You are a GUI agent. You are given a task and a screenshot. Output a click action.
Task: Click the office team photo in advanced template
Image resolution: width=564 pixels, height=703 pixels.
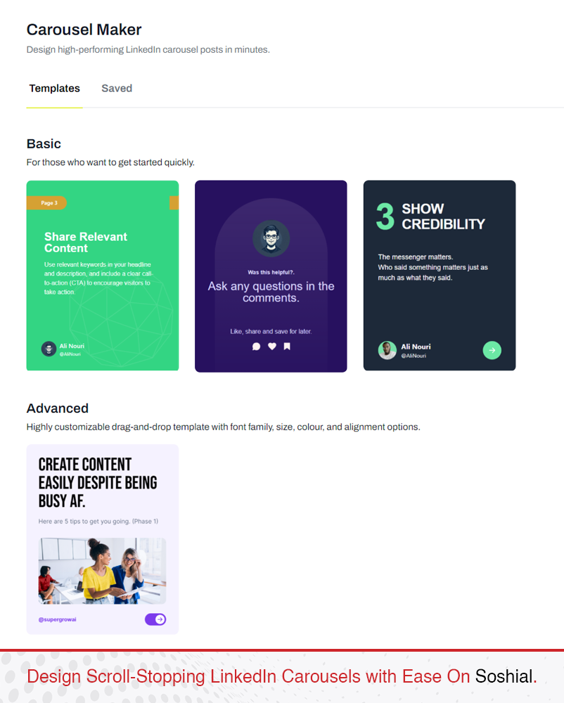pyautogui.click(x=102, y=571)
